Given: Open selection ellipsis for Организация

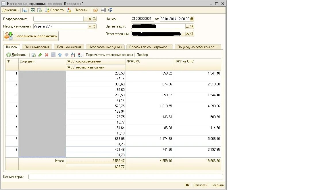Looking at the screenshot, I should [x=187, y=26].
